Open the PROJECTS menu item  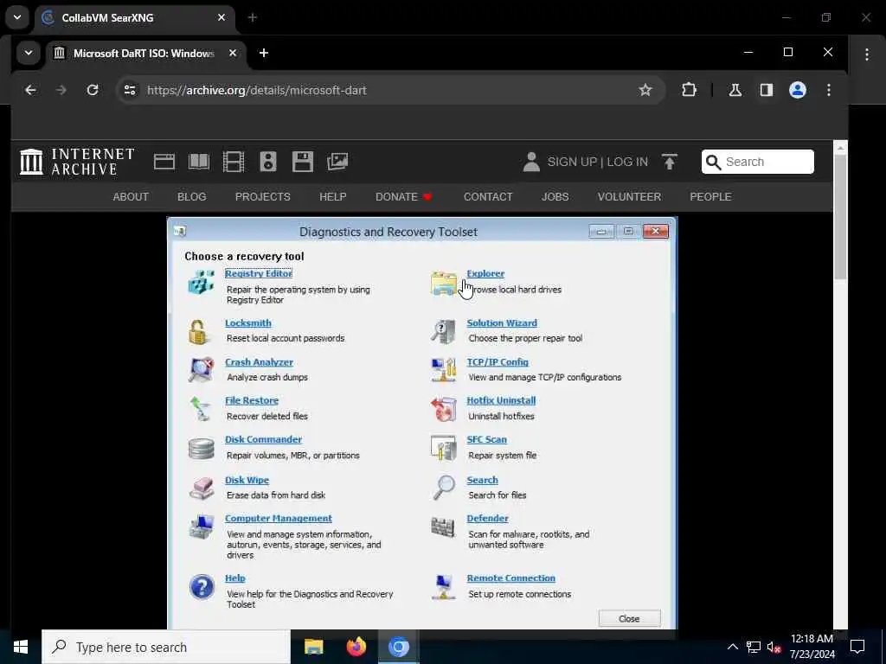pos(263,196)
